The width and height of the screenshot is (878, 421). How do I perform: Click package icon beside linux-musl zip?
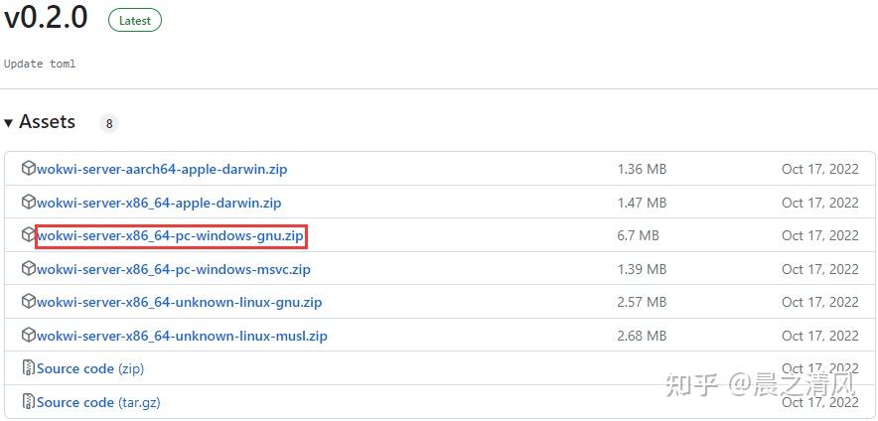(x=29, y=336)
